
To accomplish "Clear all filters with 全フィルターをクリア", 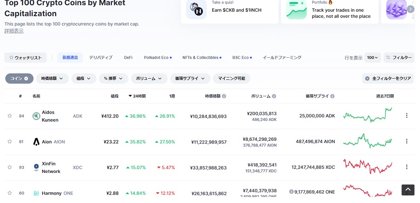I will (x=388, y=79).
